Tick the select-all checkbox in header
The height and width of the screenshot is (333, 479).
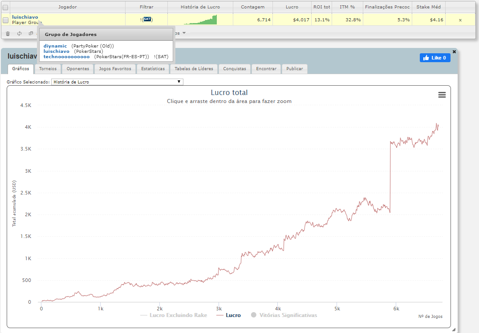(x=5, y=7)
